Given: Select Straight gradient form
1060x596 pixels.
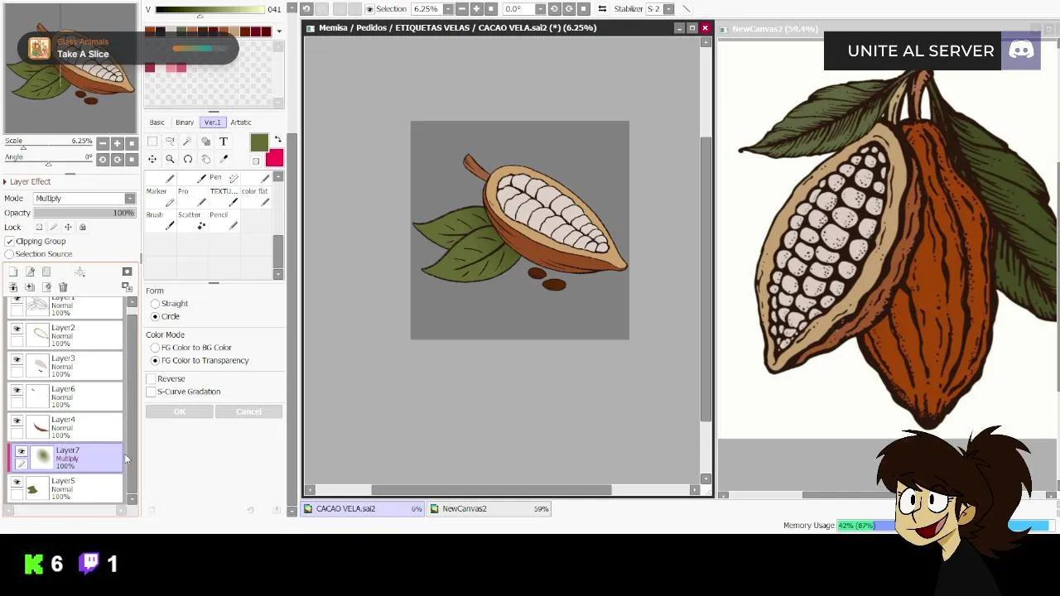Looking at the screenshot, I should (155, 304).
